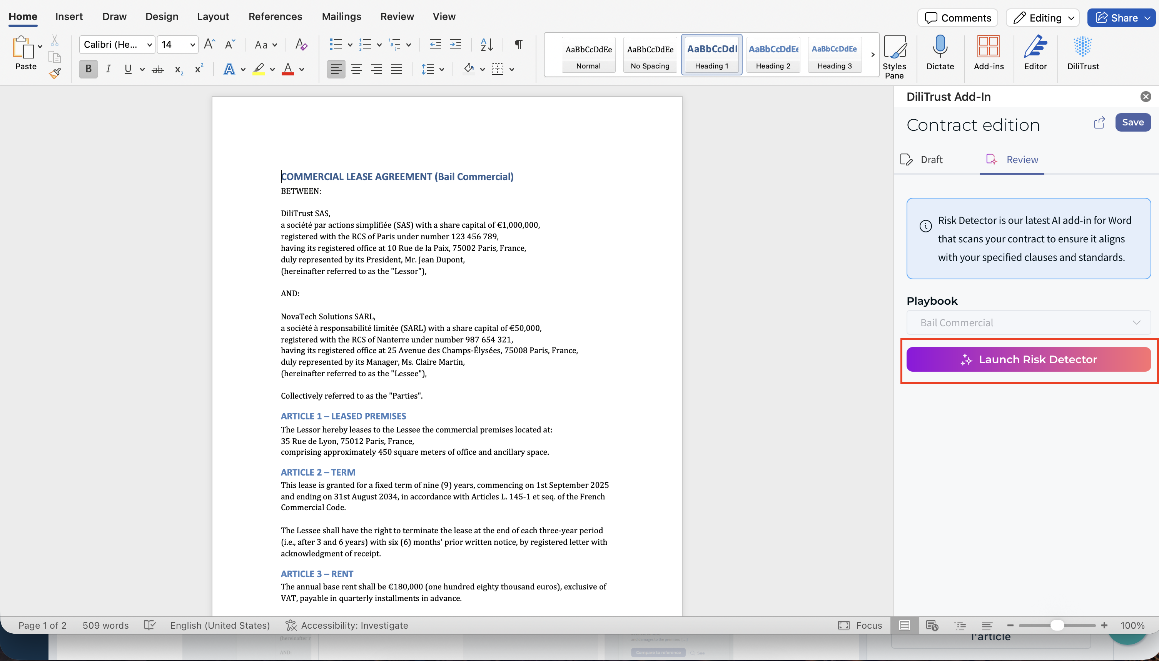Toggle Italic formatting
This screenshot has width=1159, height=661.
[108, 69]
